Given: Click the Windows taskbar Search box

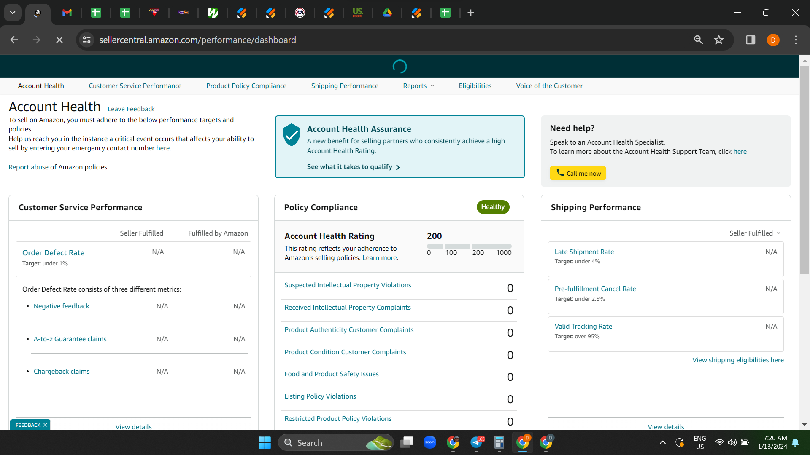Looking at the screenshot, I should 336,442.
